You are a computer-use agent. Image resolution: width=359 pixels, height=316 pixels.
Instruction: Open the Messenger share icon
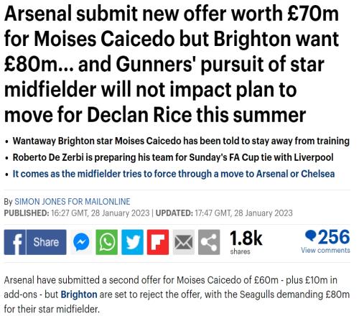coord(81,242)
